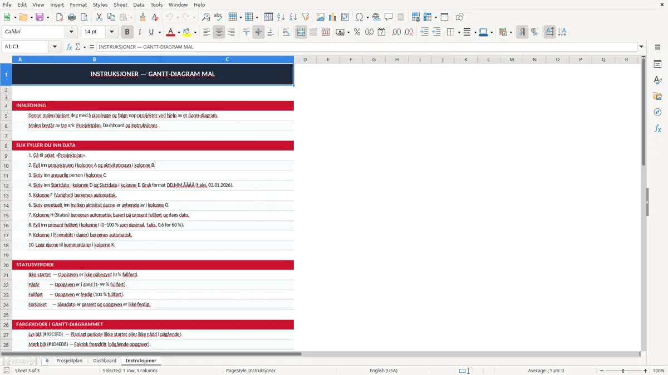Click the Sidebar Settings menu button
This screenshot has height=375, width=668.
tap(657, 48)
